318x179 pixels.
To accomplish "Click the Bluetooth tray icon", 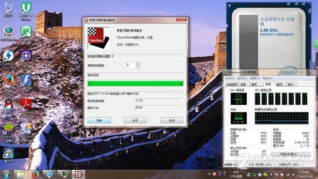I will click(271, 175).
